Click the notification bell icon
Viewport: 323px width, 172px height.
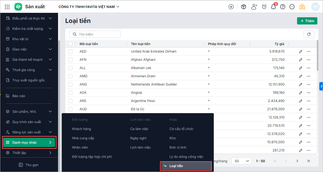pos(273,7)
